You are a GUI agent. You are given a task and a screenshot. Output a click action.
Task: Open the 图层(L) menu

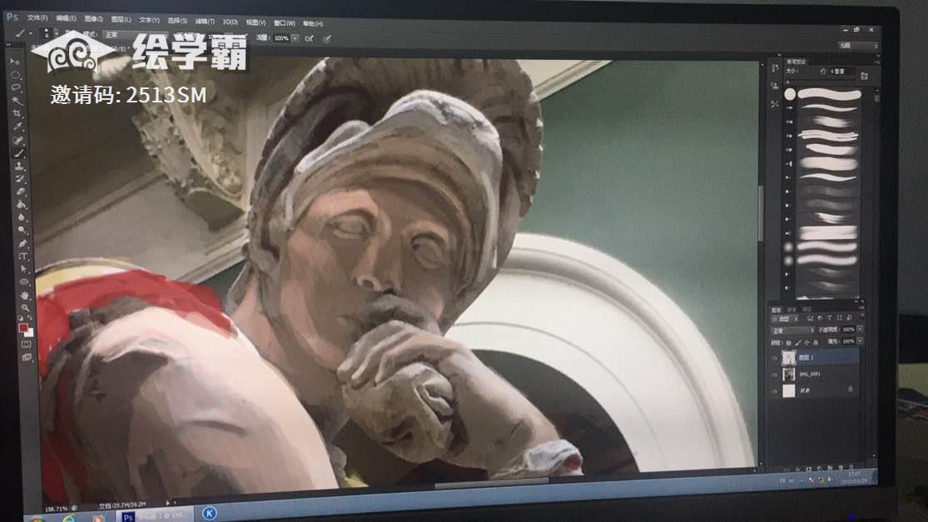point(121,19)
